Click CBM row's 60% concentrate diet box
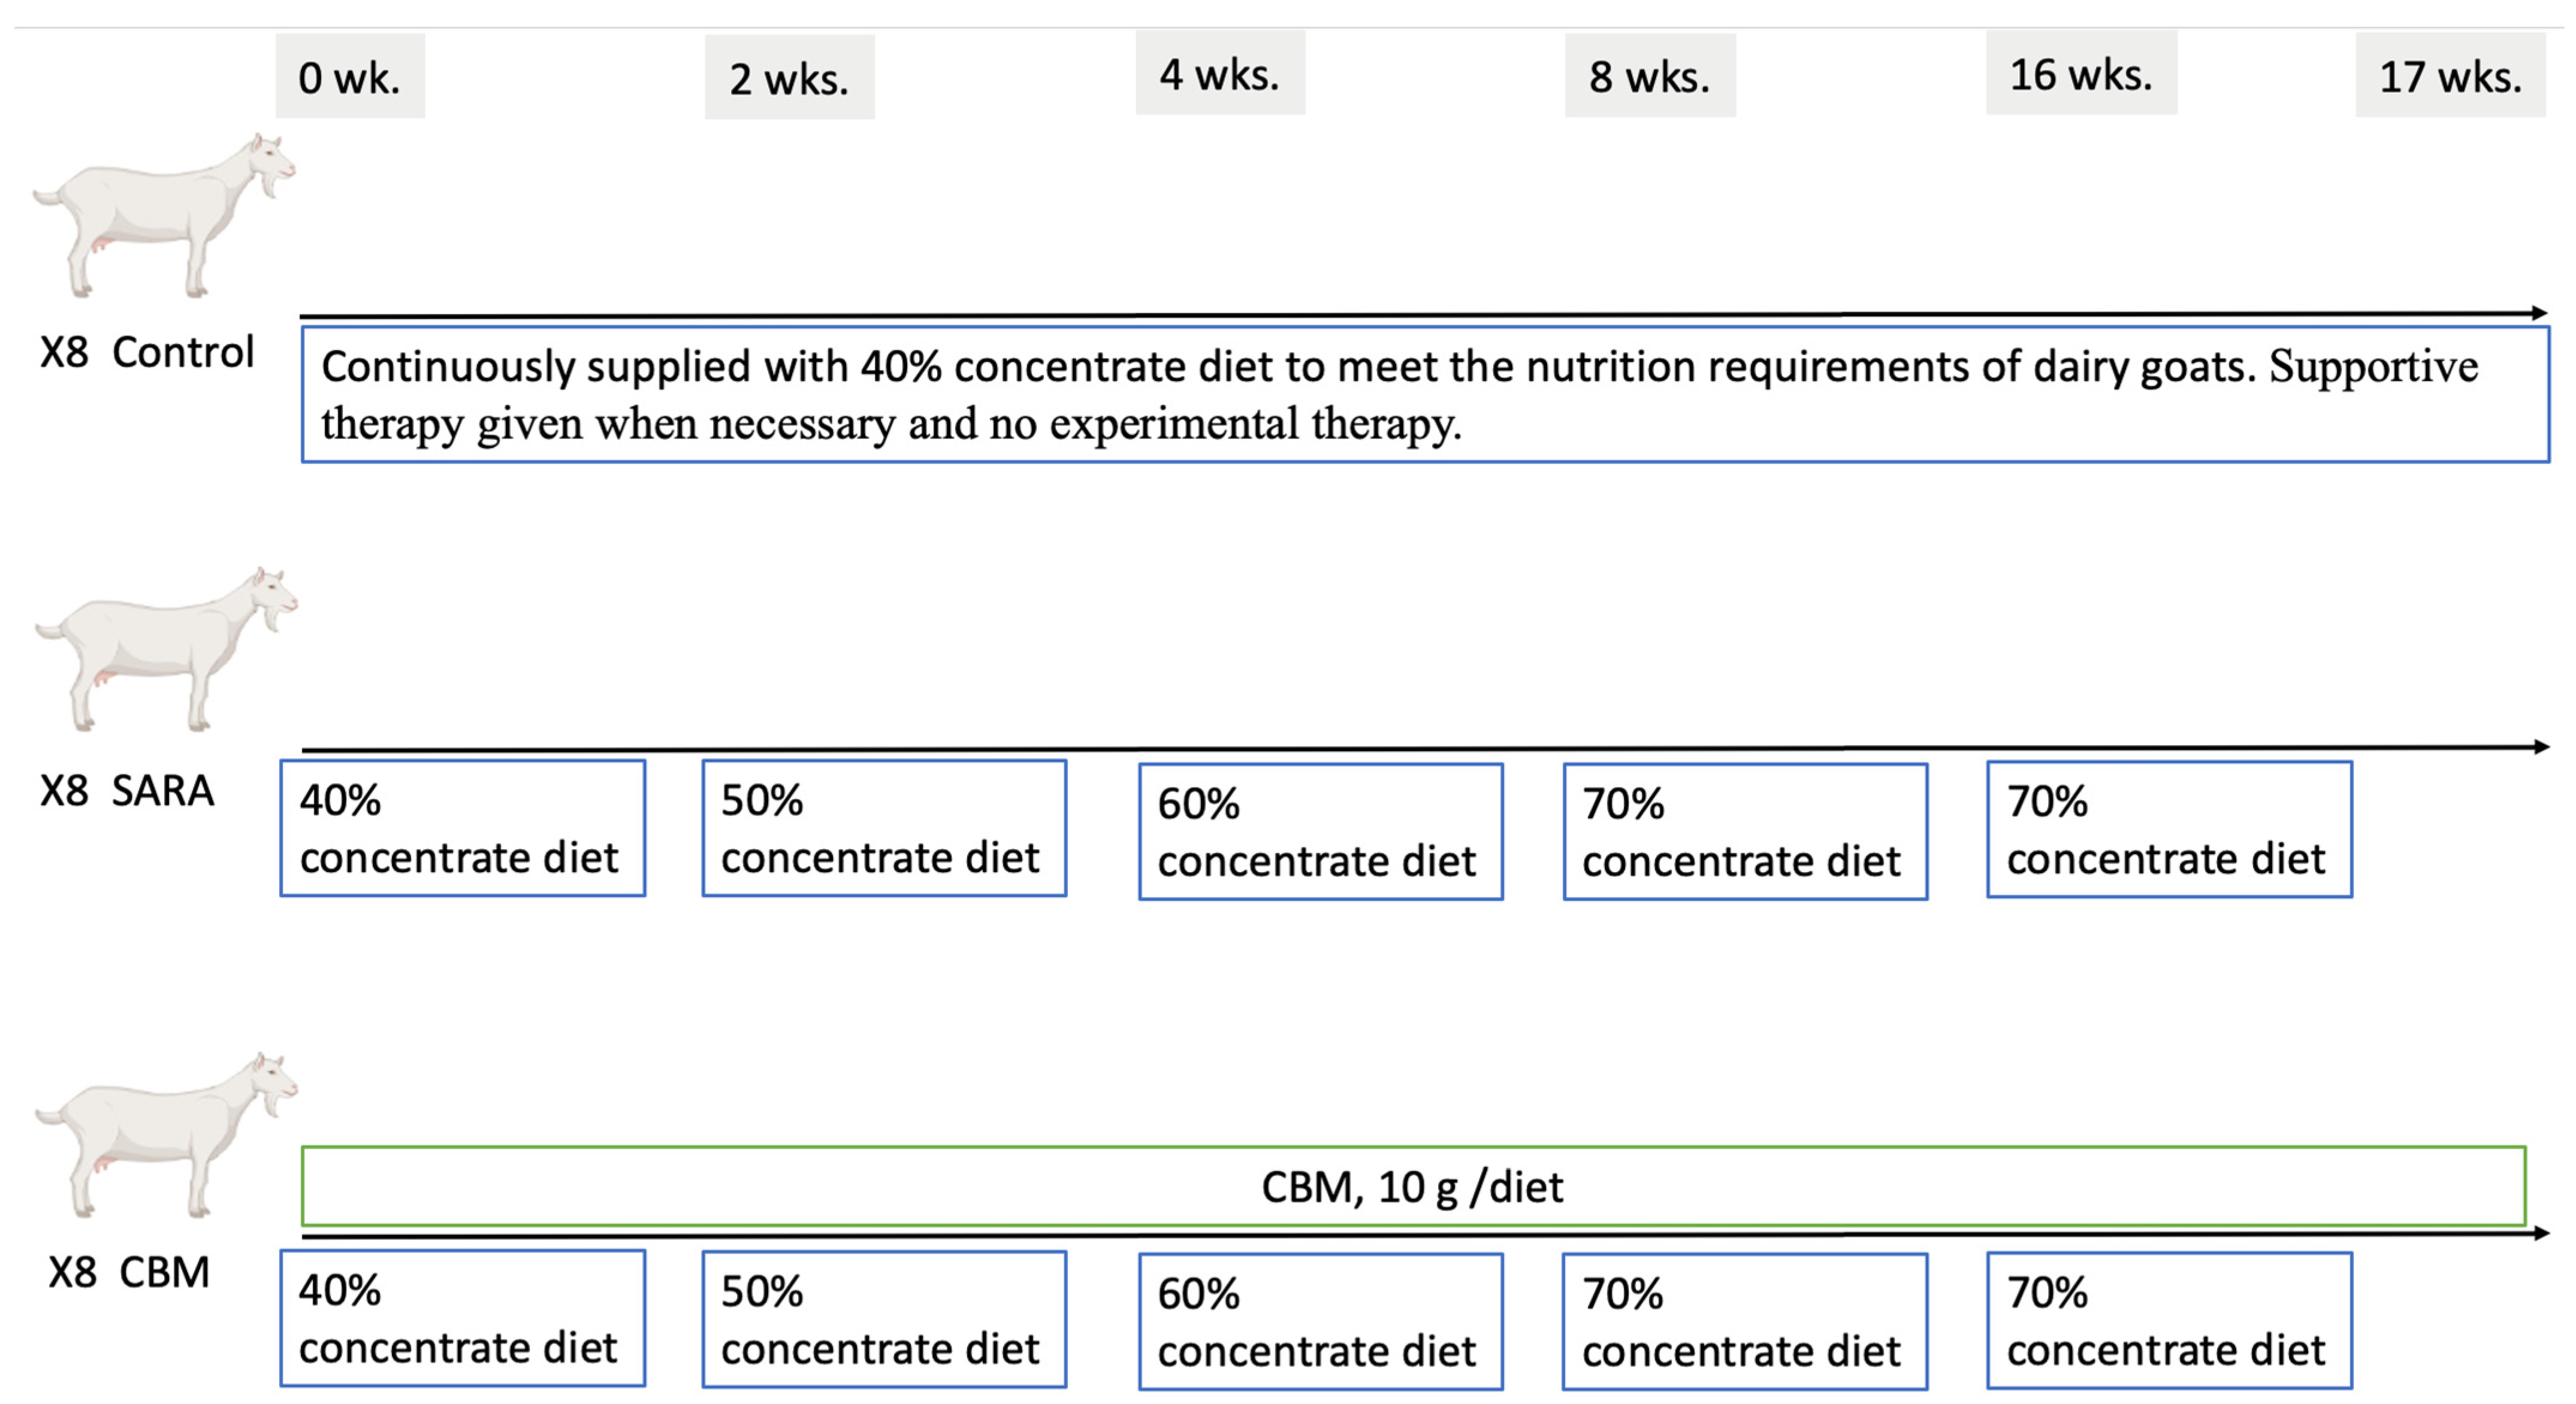The width and height of the screenshot is (2576, 1404). point(1320,1322)
